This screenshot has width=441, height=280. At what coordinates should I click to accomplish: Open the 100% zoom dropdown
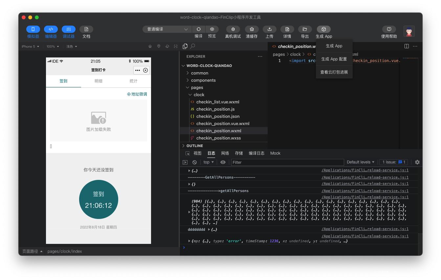click(x=53, y=47)
